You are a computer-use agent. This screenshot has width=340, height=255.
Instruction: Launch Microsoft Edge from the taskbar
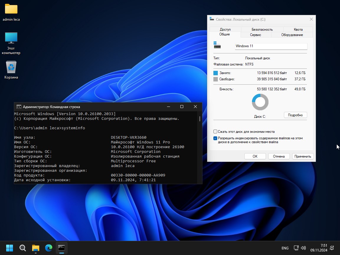click(x=48, y=248)
